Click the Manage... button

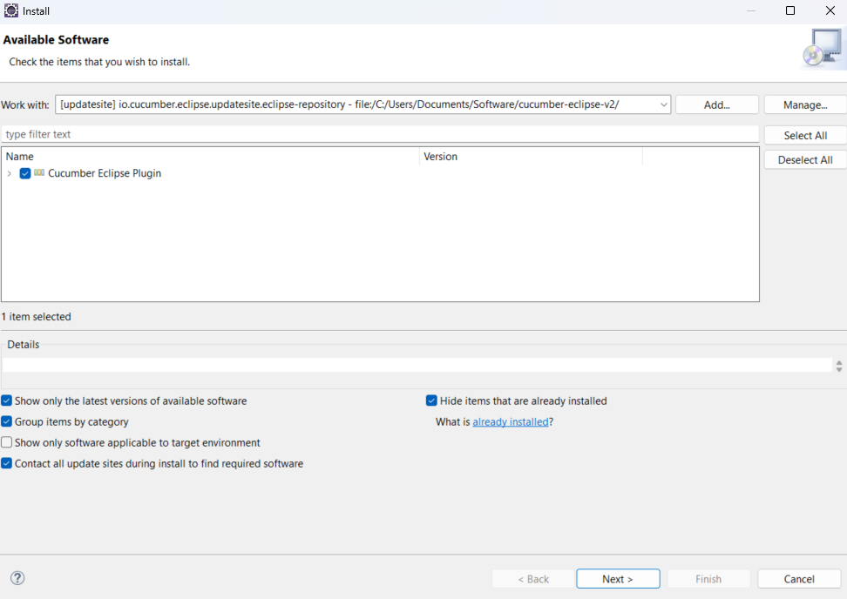(805, 104)
